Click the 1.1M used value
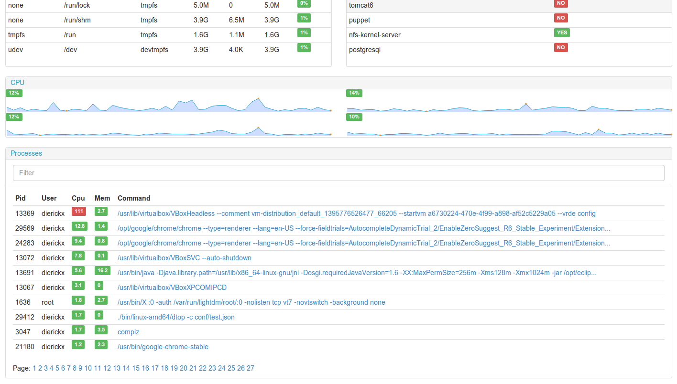The image size is (677, 384). tap(237, 35)
